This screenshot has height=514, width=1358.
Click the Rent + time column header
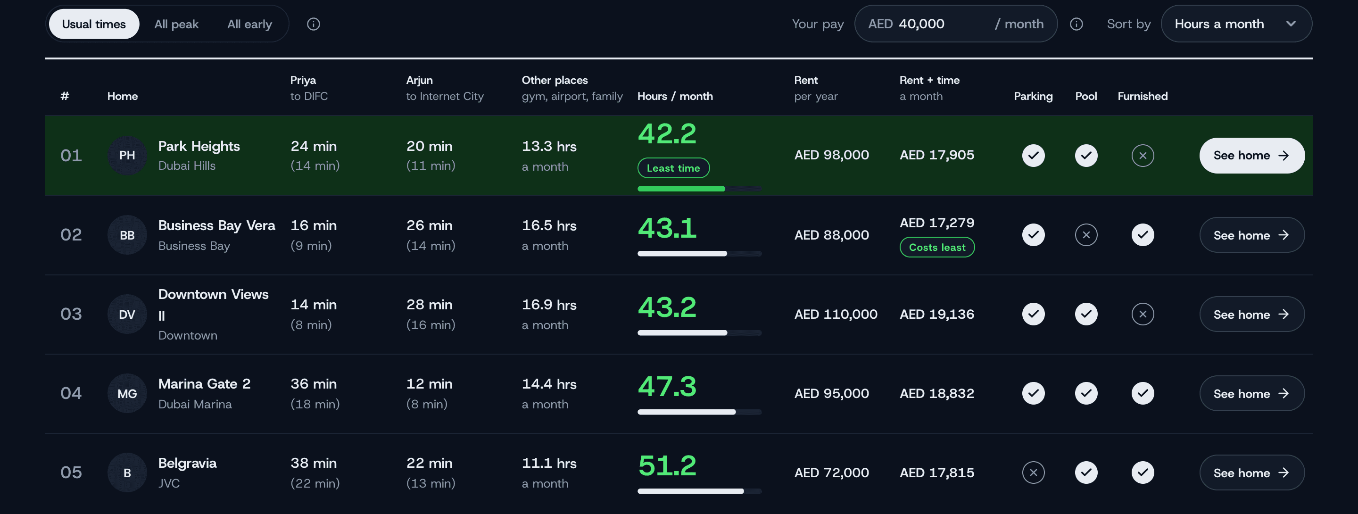click(x=929, y=88)
